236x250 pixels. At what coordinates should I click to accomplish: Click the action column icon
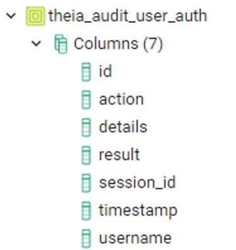tap(86, 100)
